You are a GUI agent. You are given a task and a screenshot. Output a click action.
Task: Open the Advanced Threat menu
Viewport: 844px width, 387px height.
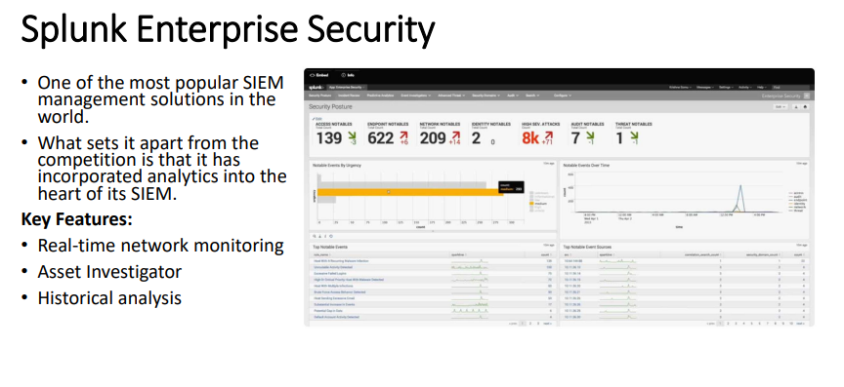pyautogui.click(x=452, y=96)
